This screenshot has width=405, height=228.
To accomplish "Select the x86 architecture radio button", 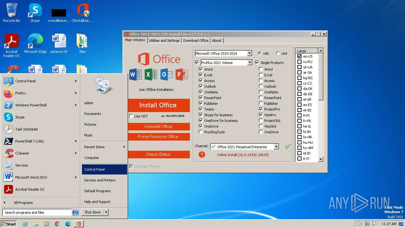I will (260, 54).
